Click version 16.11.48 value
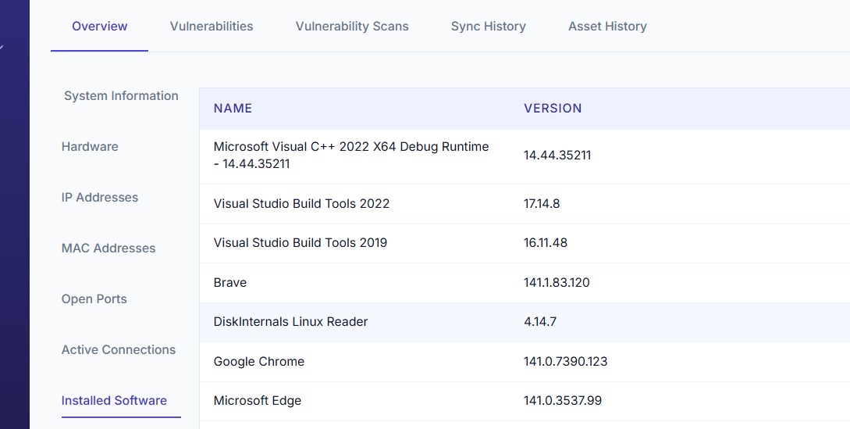 [x=546, y=243]
